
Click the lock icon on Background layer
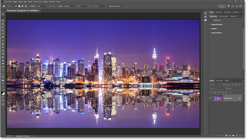tap(240, 98)
